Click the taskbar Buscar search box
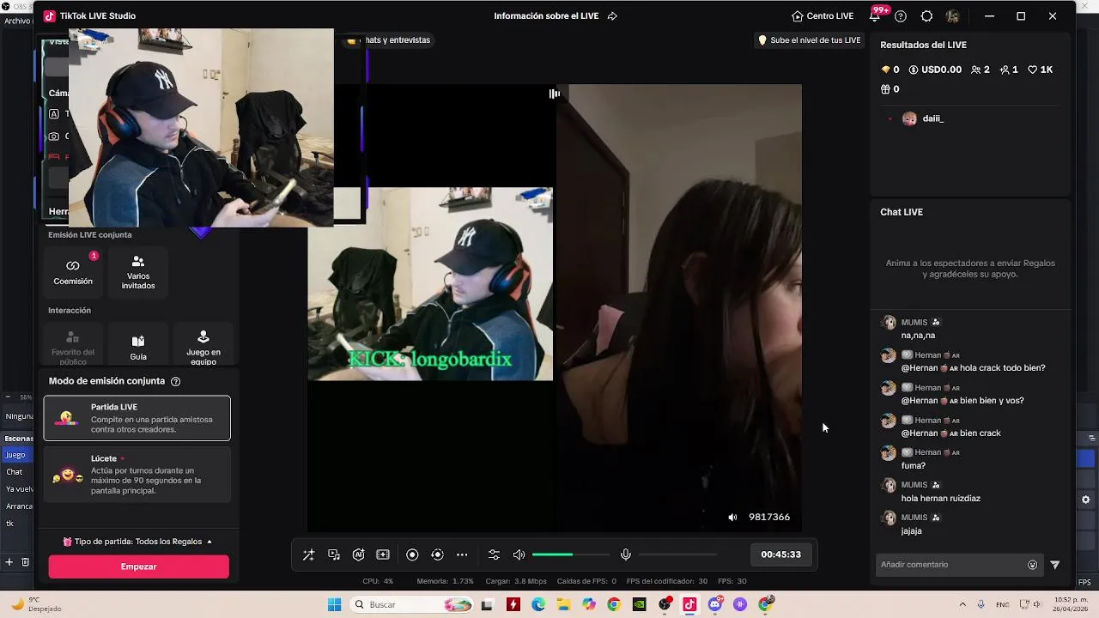This screenshot has width=1099, height=618. point(413,604)
